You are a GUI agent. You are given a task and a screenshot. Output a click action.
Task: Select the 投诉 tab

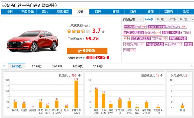pos(80,12)
